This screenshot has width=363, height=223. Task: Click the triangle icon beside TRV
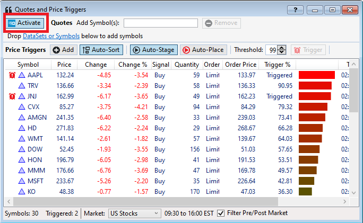tap(22, 86)
